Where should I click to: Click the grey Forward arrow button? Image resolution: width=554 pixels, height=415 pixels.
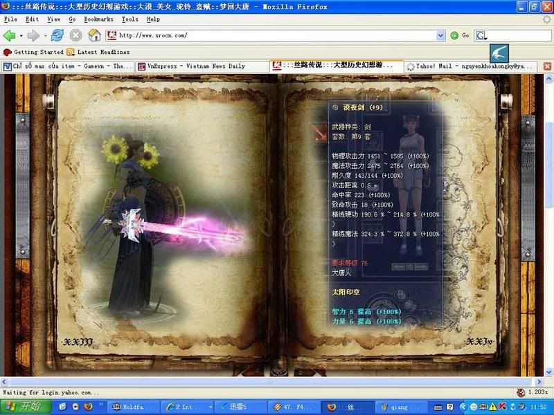tap(33, 35)
